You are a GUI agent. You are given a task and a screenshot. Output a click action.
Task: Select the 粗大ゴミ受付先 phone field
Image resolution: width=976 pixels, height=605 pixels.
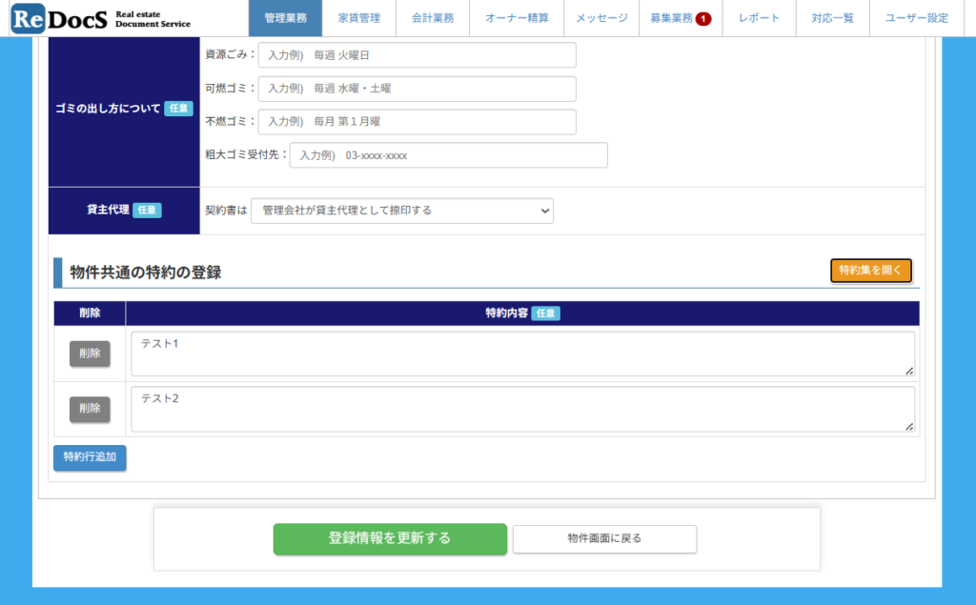[448, 155]
